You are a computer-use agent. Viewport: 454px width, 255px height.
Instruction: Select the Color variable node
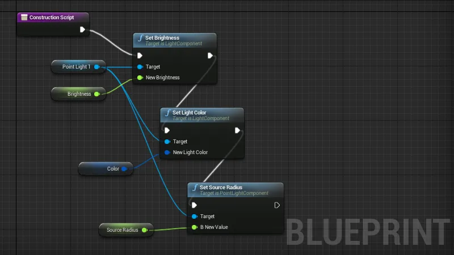point(106,169)
